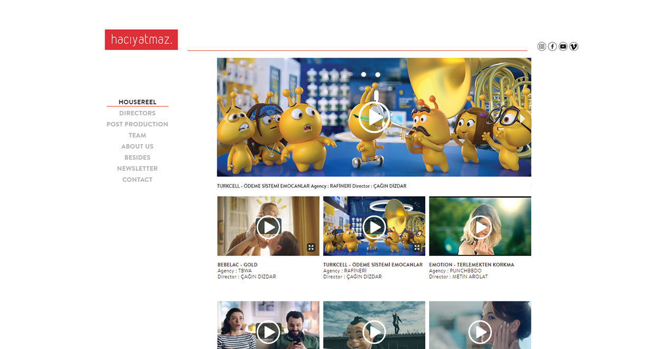The image size is (671, 349).
Task: Open the NEWSLETTER menu link
Action: (x=137, y=169)
